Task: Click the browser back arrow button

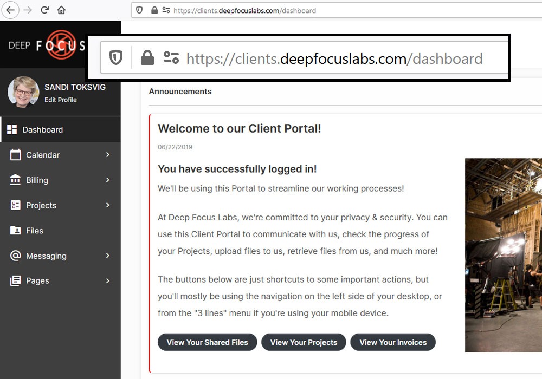Action: 10,10
